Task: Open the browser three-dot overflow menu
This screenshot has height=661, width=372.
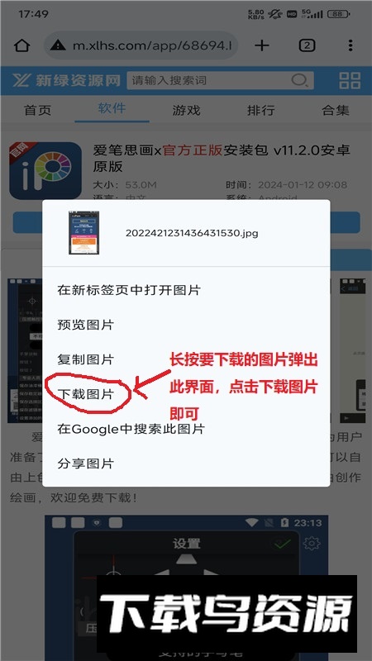Action: pyautogui.click(x=351, y=45)
